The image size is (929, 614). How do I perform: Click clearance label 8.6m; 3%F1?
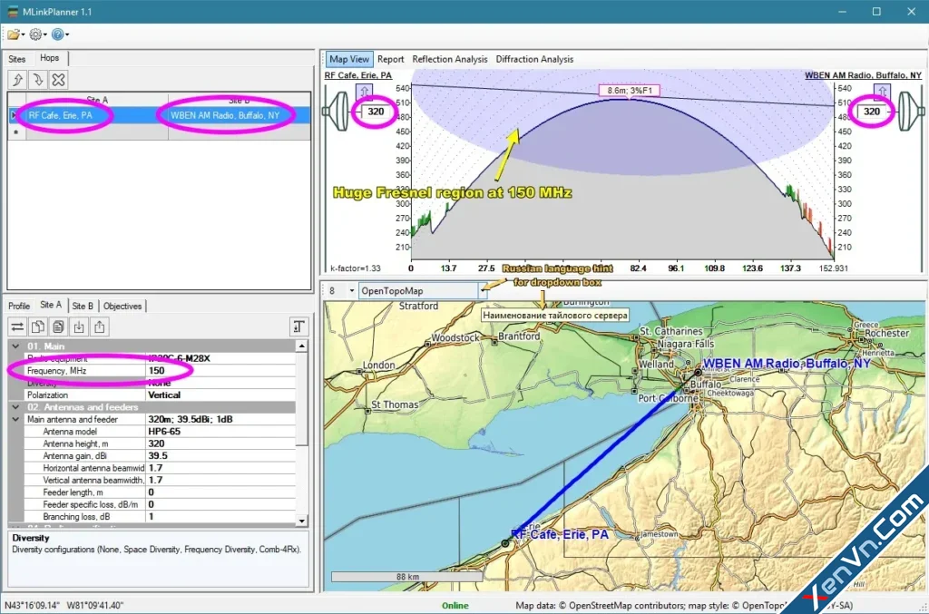pyautogui.click(x=630, y=91)
